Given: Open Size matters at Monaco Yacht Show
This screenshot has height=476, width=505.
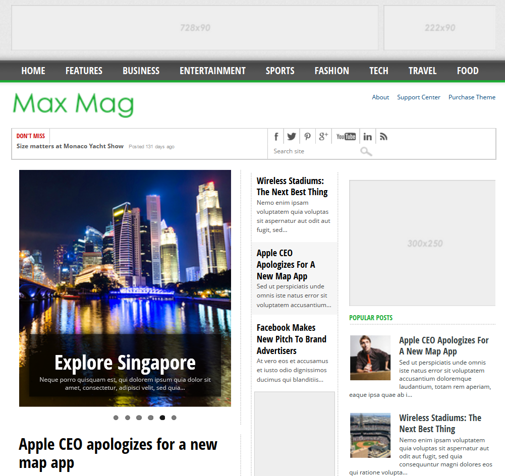Looking at the screenshot, I should tap(70, 146).
